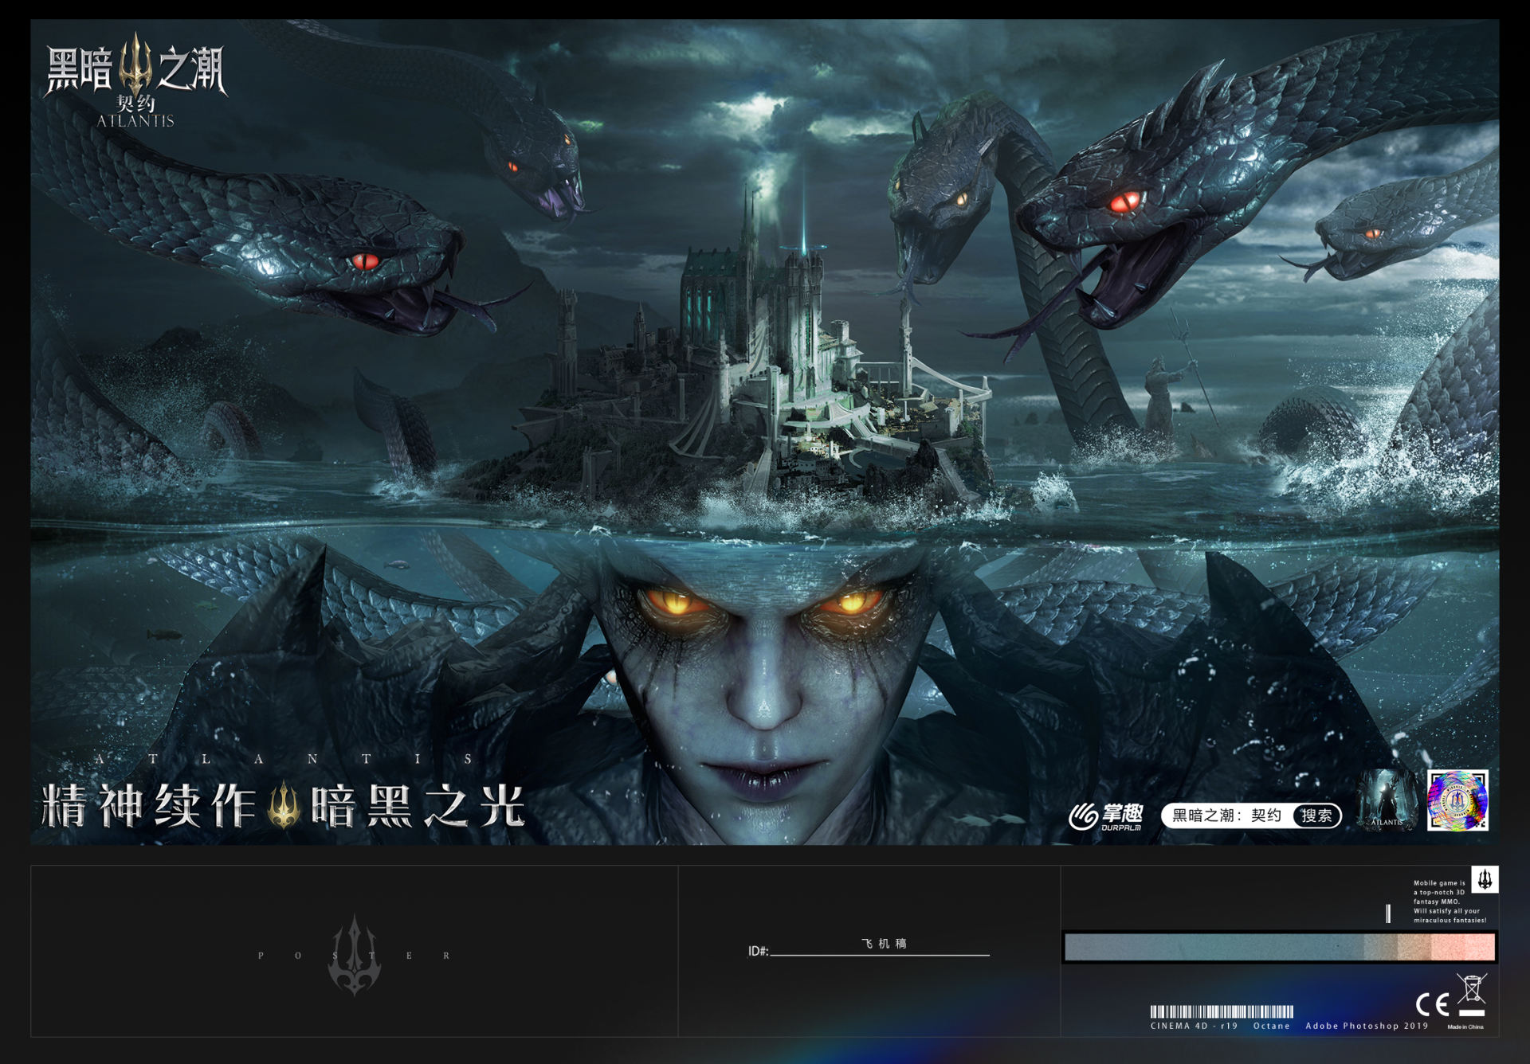Click the white trident badge icon
Viewport: 1530px width, 1064px height.
click(1485, 879)
